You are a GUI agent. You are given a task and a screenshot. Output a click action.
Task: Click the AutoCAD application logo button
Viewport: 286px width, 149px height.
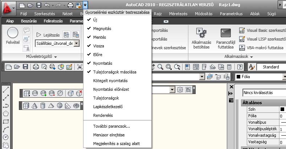(9, 9)
